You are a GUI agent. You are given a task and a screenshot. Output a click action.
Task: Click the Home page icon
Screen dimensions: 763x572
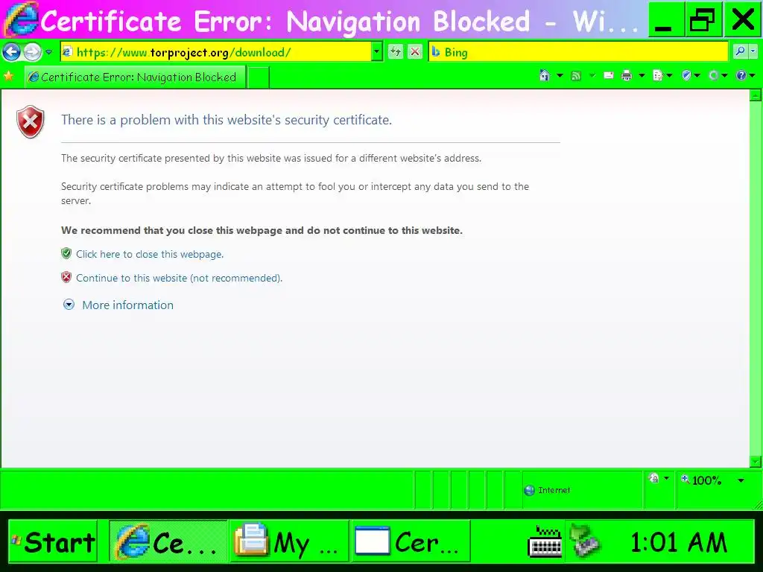545,75
